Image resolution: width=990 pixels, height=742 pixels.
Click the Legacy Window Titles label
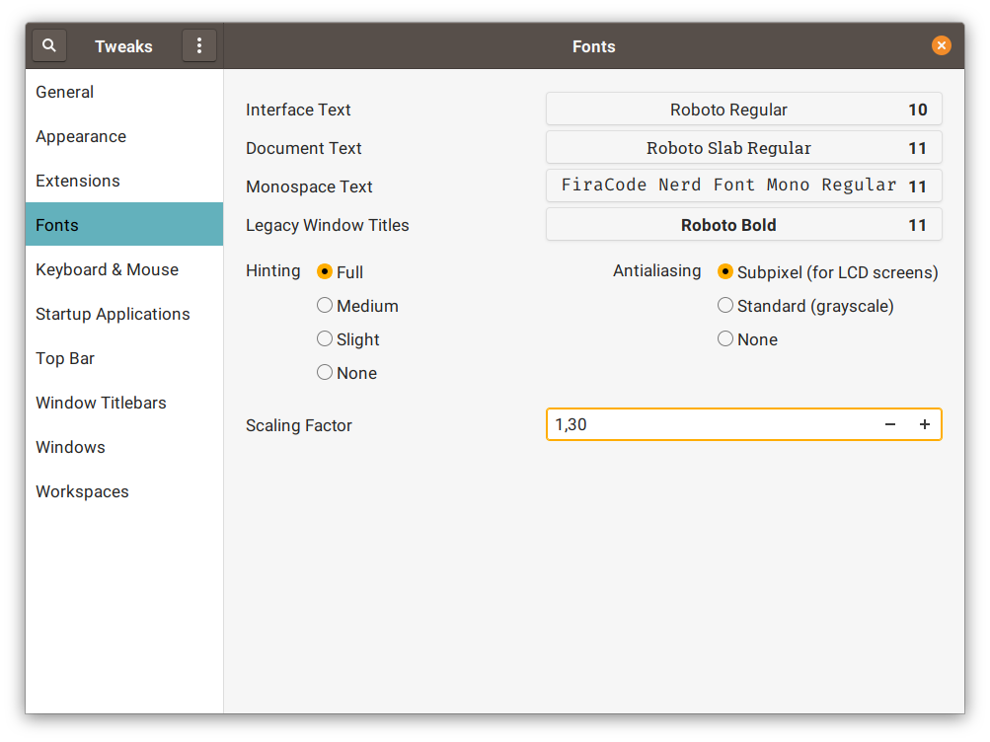click(x=327, y=225)
